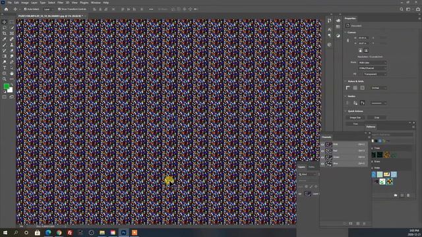Select the Eyedropper tool
The width and height of the screenshot is (422, 237).
(5, 39)
